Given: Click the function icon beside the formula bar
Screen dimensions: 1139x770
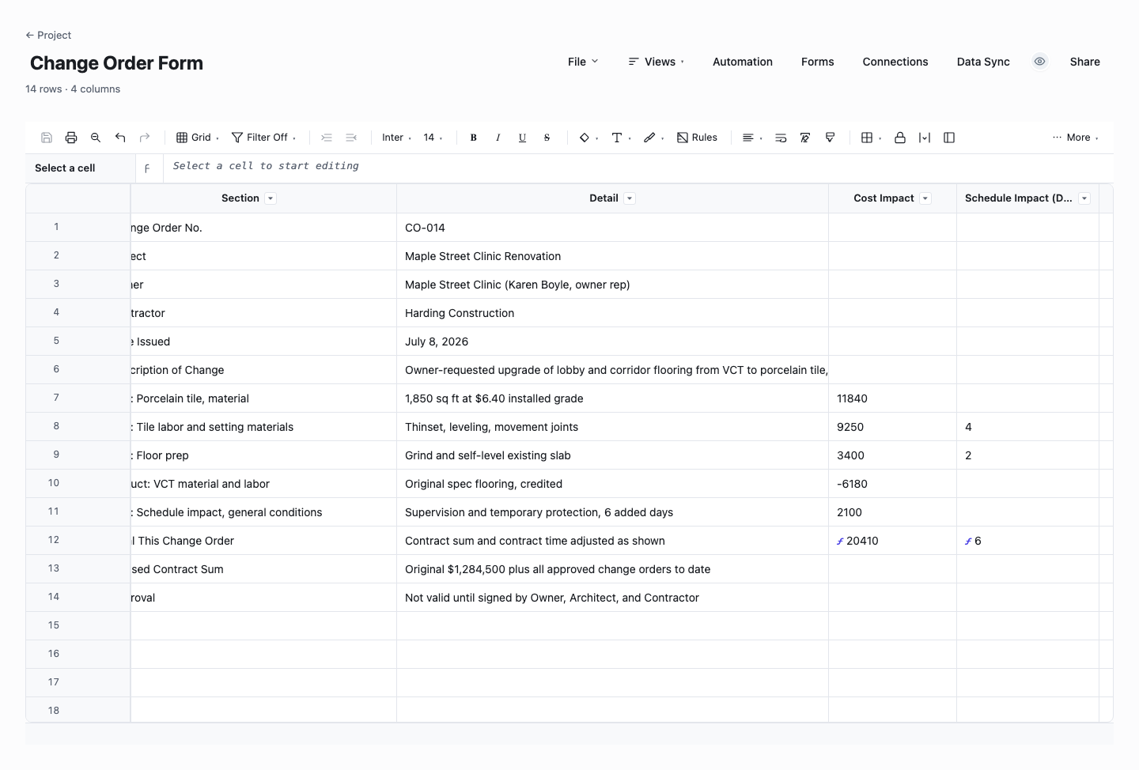Looking at the screenshot, I should click(147, 168).
